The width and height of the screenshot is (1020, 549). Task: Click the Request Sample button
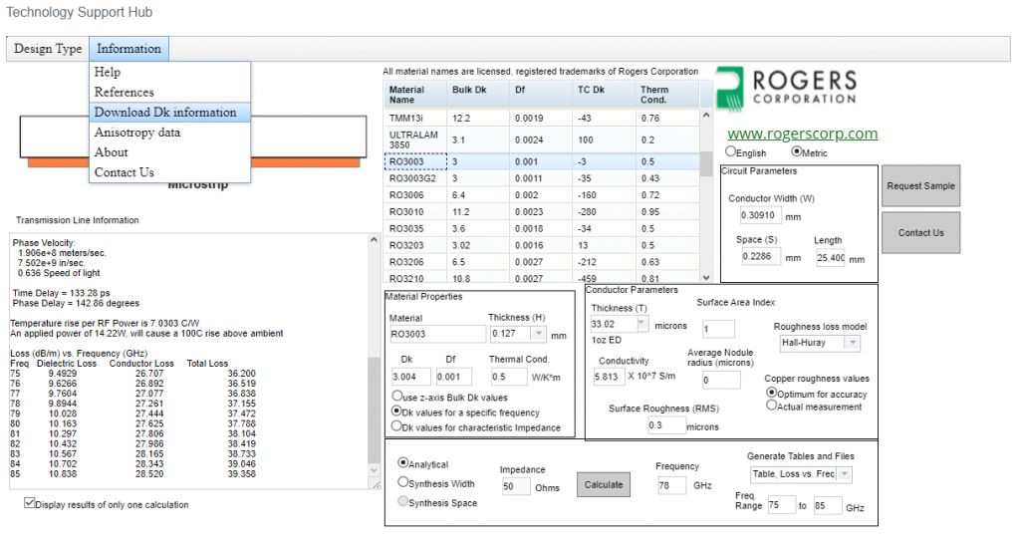point(920,186)
